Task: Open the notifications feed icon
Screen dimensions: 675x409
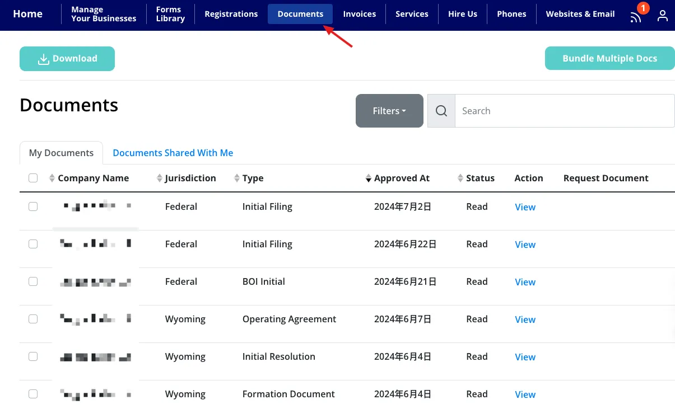Action: (x=636, y=16)
